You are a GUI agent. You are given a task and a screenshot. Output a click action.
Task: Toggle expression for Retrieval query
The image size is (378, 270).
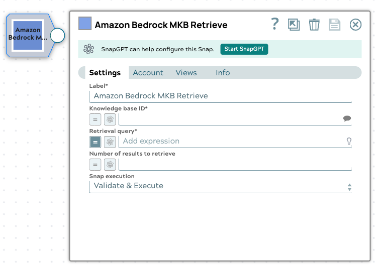95,142
